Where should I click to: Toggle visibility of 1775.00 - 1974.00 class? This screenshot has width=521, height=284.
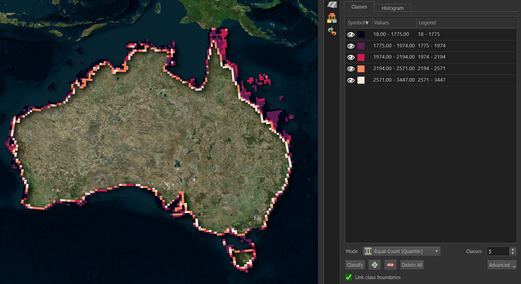[x=351, y=46]
